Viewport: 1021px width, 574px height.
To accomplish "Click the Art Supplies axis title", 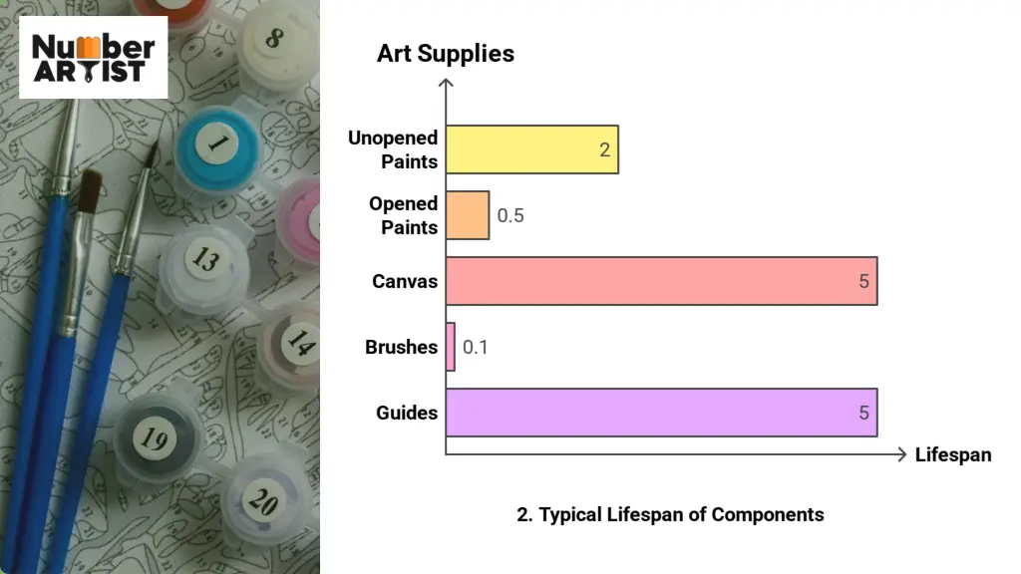I will (x=446, y=54).
